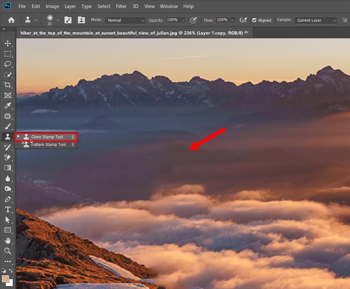Screen dimensions: 350x289
Task: Open the File menu
Action: [x=22, y=6]
